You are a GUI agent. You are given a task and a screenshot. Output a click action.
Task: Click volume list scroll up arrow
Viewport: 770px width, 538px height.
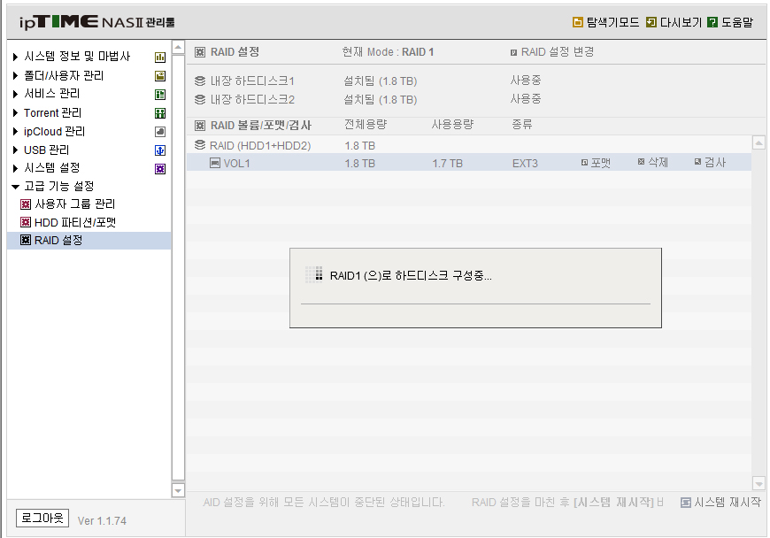click(758, 142)
